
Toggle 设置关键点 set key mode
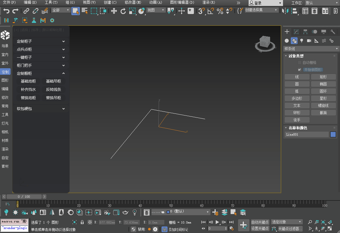coord(260,228)
